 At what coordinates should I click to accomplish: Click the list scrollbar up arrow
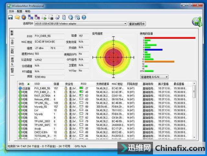(194, 83)
